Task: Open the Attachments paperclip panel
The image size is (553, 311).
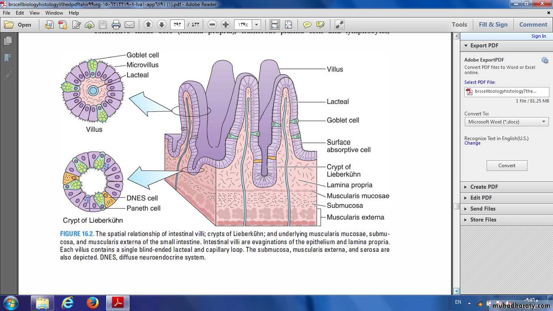Action: 7,75
